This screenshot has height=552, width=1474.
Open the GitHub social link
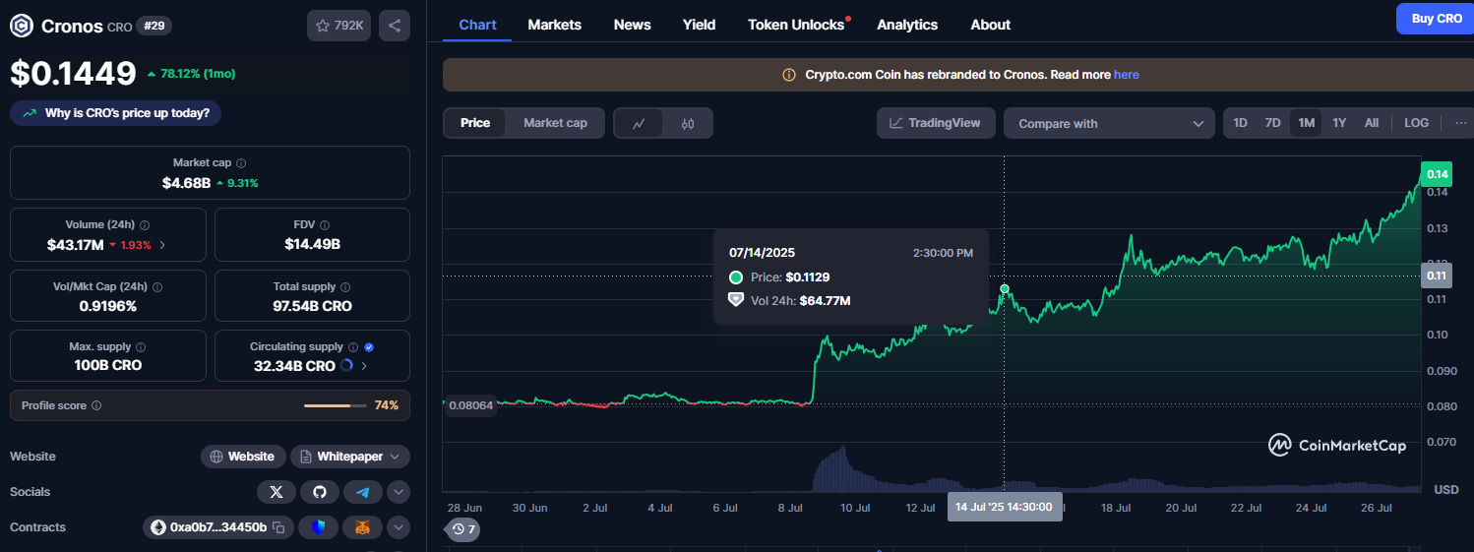point(320,492)
